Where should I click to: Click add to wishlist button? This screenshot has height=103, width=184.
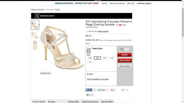click(x=125, y=66)
